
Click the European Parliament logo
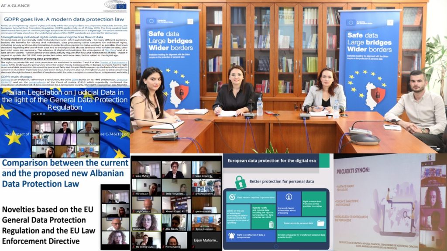pos(115,6)
